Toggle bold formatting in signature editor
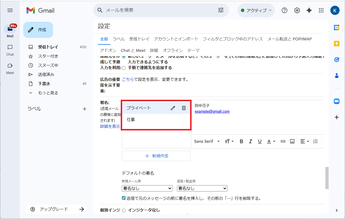The width and height of the screenshot is (345, 219). point(241,141)
